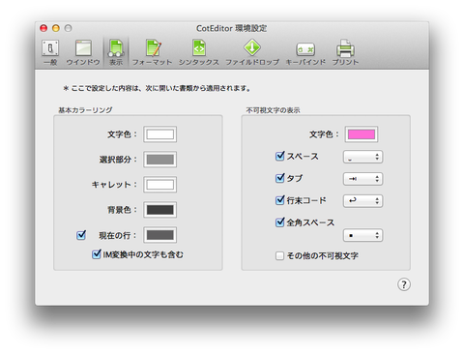
Task: Open help with the question mark button
Action: click(404, 284)
